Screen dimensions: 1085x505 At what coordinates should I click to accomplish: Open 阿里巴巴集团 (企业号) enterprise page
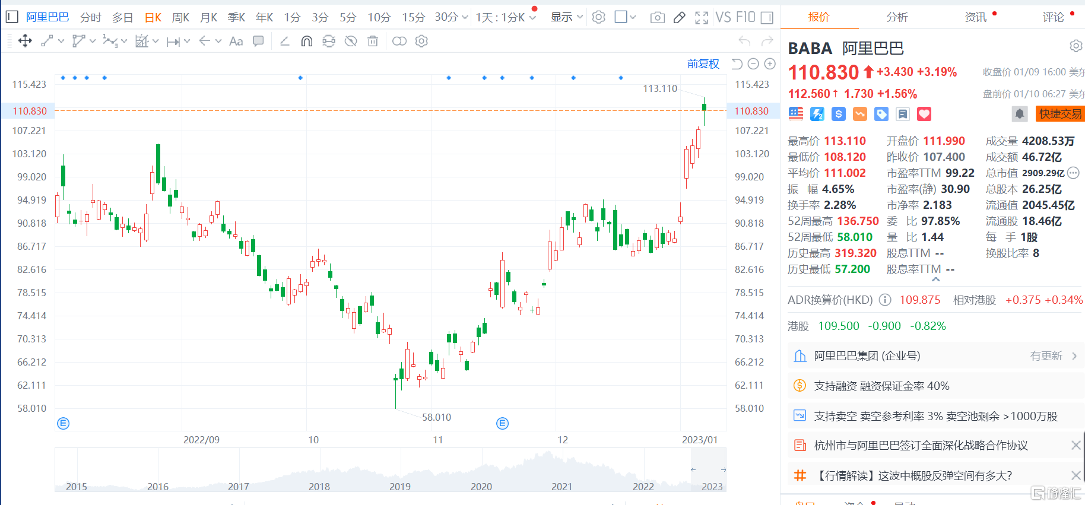click(936, 356)
